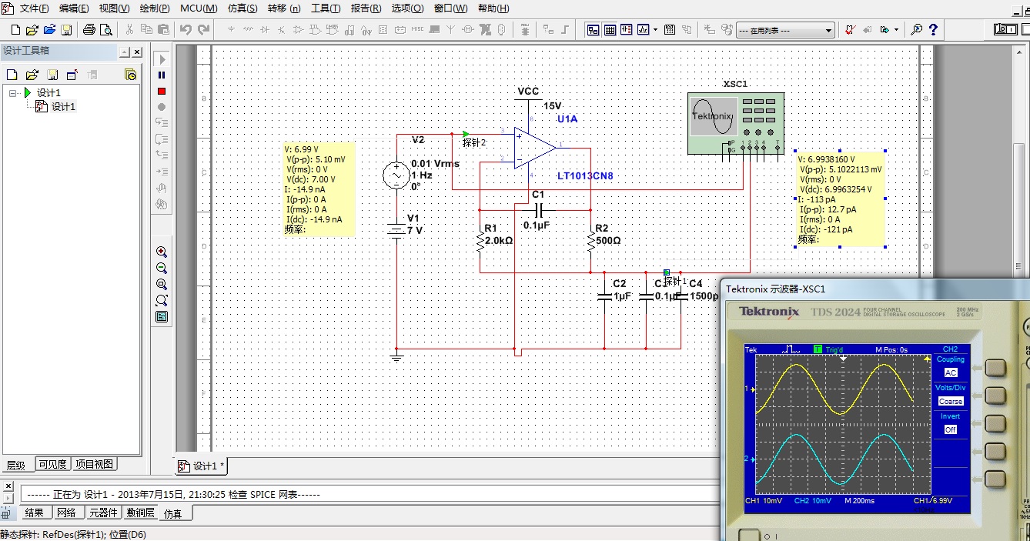
Task: Select resistor R1 2.0kΩ on the schematic
Action: pos(480,240)
